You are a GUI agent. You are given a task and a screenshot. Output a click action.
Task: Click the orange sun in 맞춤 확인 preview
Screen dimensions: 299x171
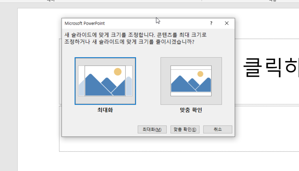click(200, 74)
